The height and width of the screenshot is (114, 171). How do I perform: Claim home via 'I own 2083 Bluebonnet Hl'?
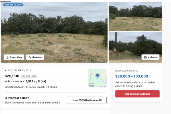pyautogui.click(x=87, y=100)
